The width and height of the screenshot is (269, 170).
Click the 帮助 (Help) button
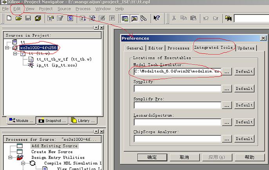(x=249, y=157)
